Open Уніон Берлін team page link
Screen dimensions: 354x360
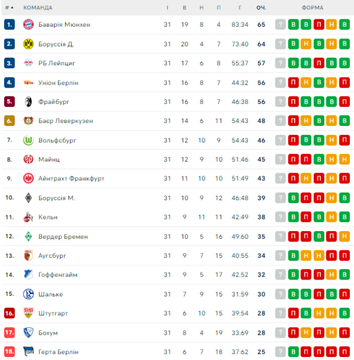coord(58,82)
